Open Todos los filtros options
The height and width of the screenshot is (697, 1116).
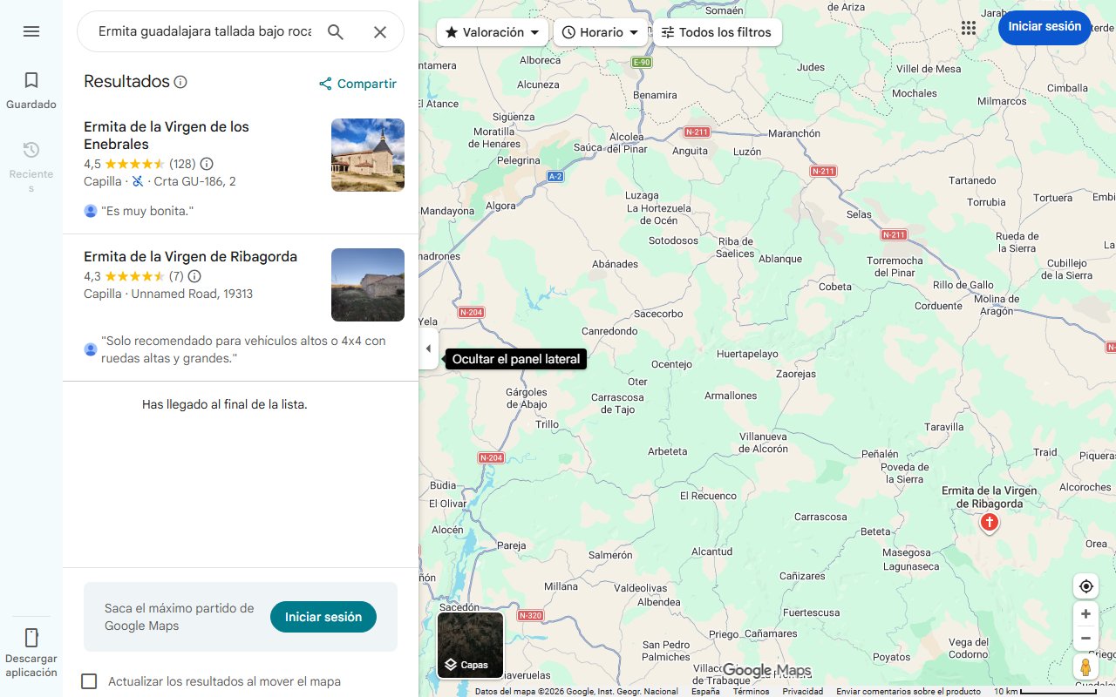(x=718, y=31)
